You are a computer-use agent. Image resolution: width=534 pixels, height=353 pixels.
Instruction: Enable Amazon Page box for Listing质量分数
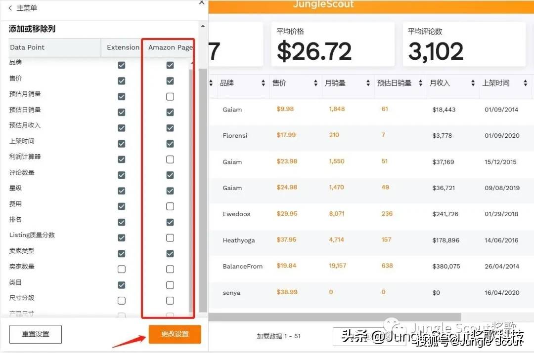[170, 237]
